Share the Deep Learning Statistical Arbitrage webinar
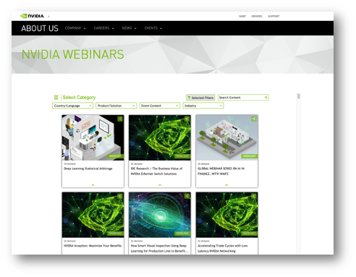Viewport: 356px width, 277px height. coord(120,119)
